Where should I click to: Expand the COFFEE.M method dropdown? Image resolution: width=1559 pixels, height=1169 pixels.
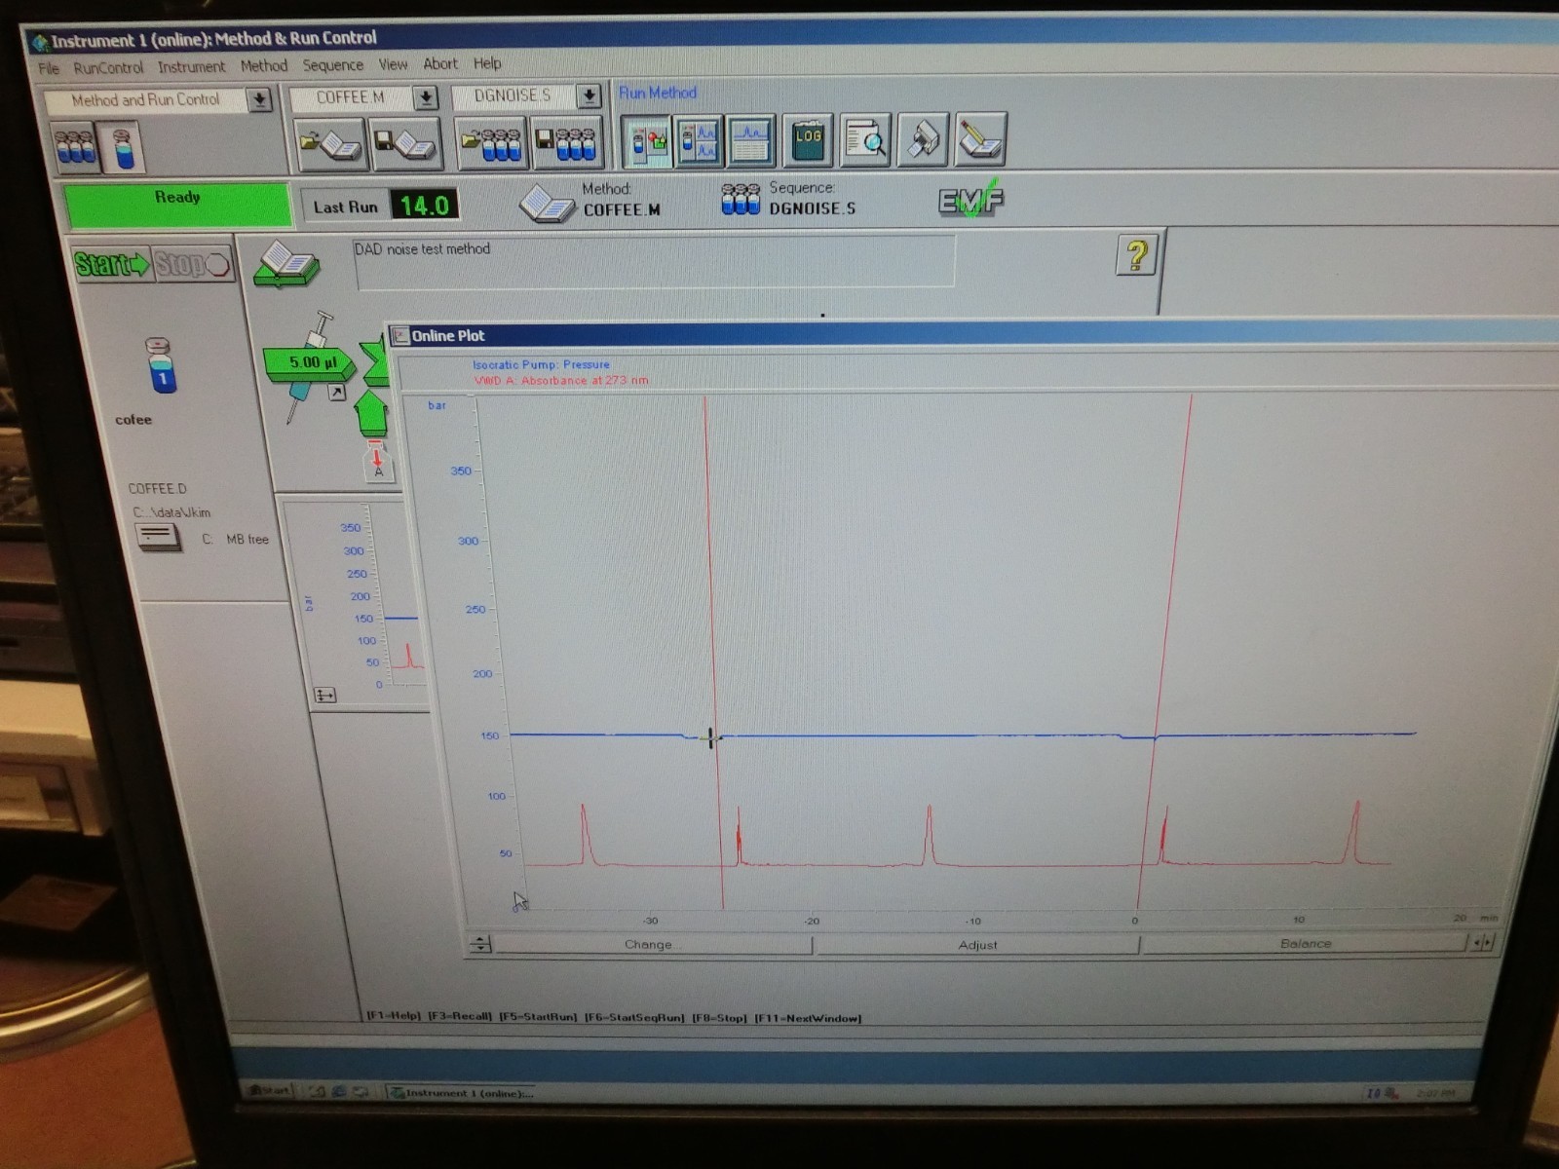click(x=426, y=97)
